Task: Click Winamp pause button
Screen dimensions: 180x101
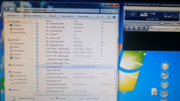Action: pos(136,27)
